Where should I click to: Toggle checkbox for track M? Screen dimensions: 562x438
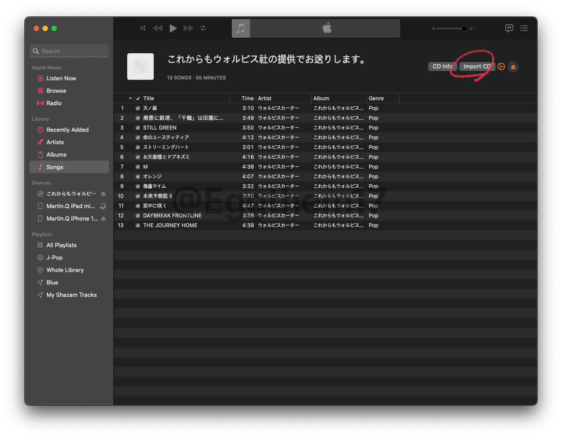coord(138,167)
